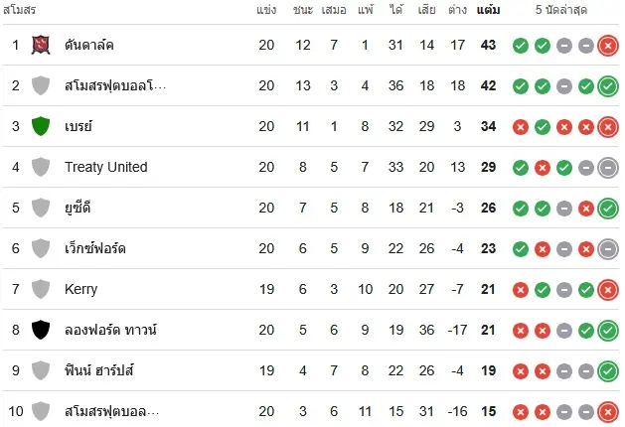This screenshot has width=625, height=427.
Task: Open the Kerry team link
Action: point(80,289)
